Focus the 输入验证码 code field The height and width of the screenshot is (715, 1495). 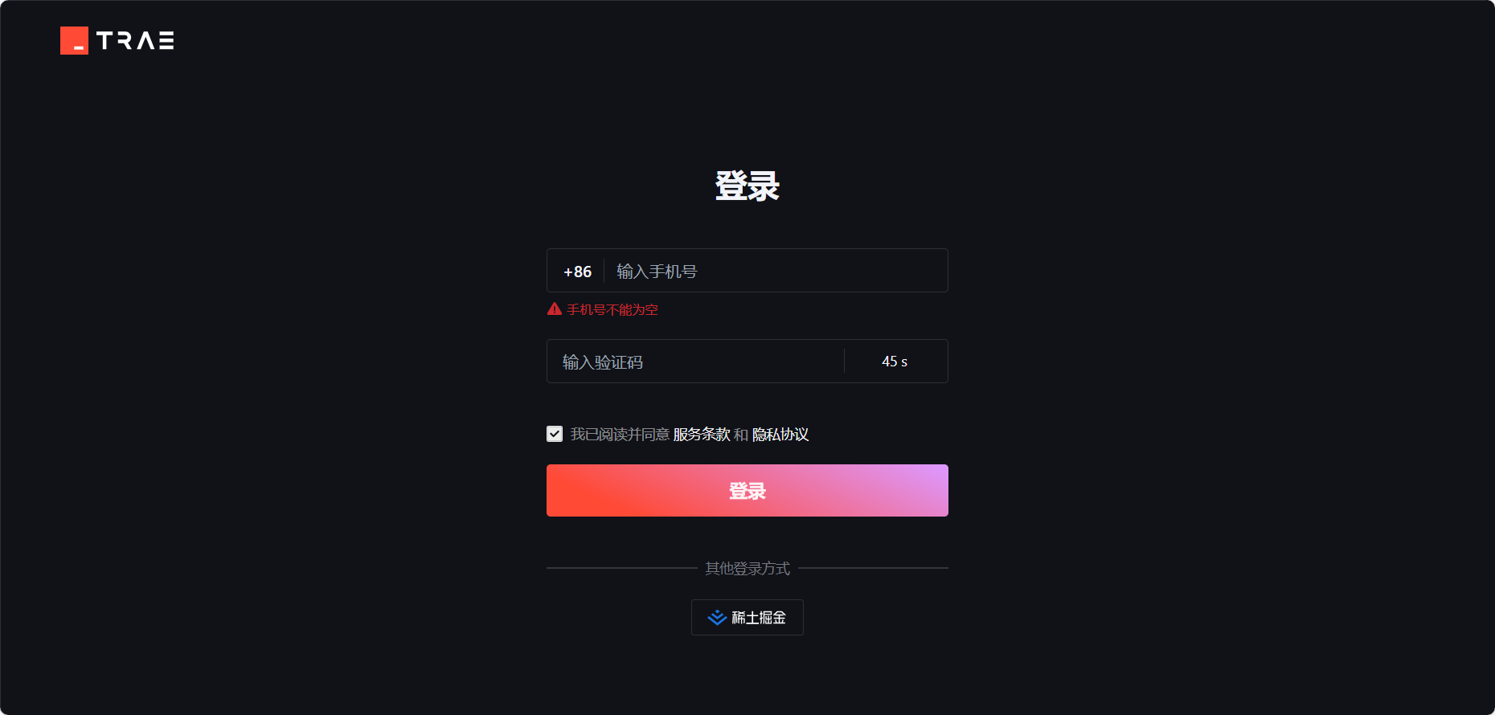pyautogui.click(x=695, y=362)
